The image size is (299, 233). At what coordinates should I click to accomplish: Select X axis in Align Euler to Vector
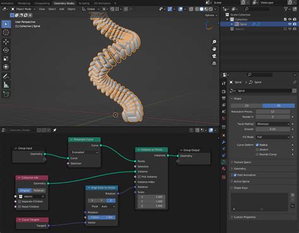coord(92,200)
